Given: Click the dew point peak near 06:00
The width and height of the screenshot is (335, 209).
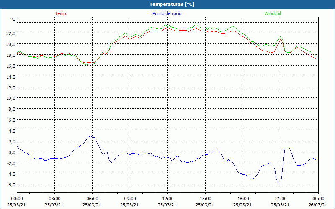Looking at the screenshot, I should 90,136.
